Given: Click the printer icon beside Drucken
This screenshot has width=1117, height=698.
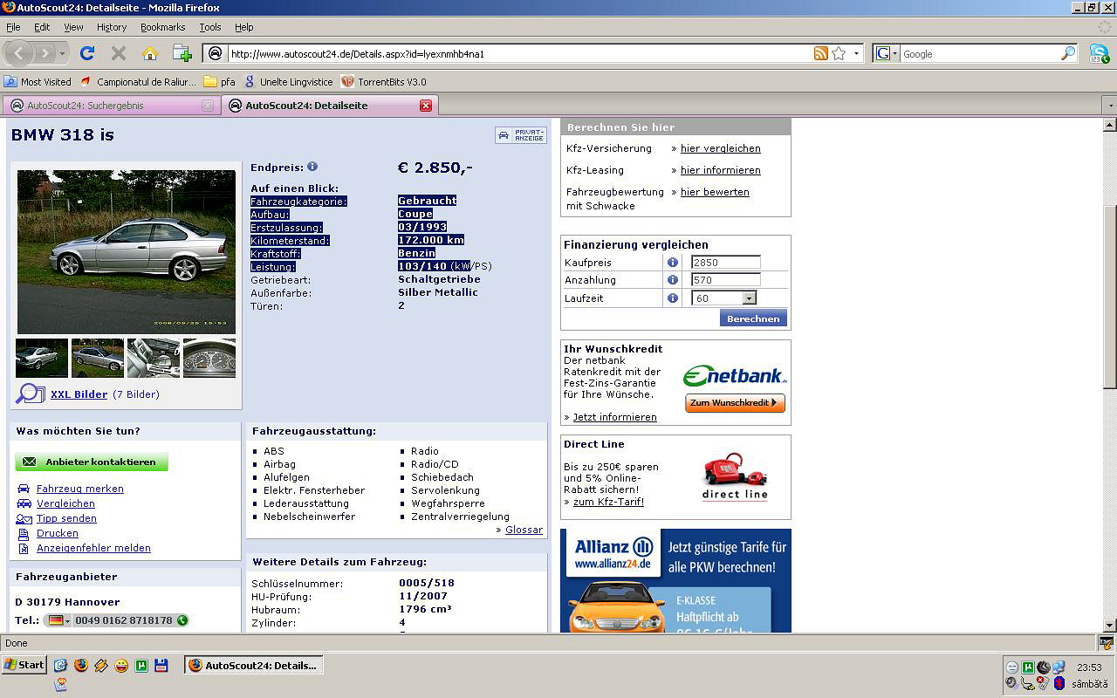Looking at the screenshot, I should [24, 533].
